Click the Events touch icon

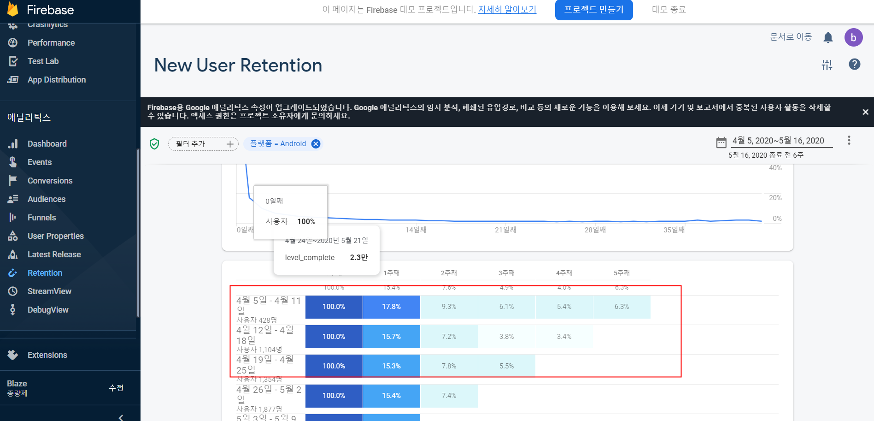(13, 162)
